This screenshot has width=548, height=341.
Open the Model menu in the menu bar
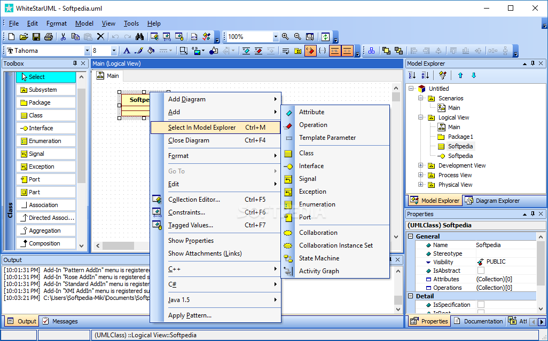tap(84, 23)
